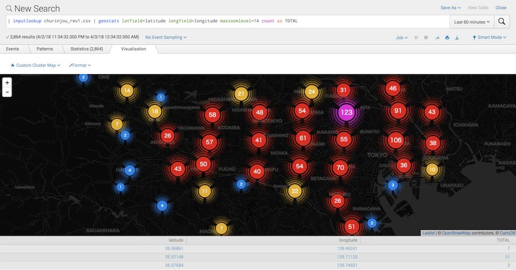Open the Smart Mode dropdown
Viewport: 516px width, 270px height.
[x=489, y=38]
